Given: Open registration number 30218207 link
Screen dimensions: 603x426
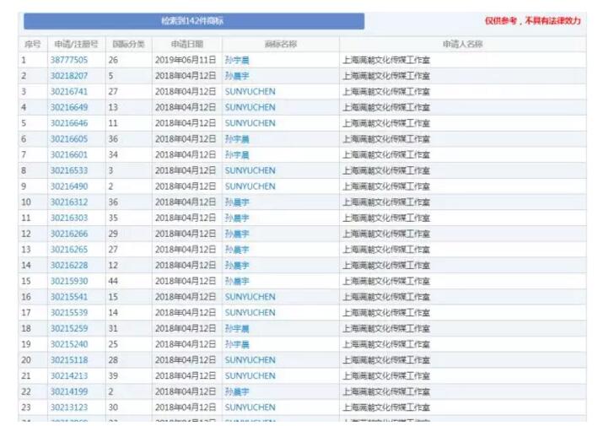Looking at the screenshot, I should [x=68, y=76].
